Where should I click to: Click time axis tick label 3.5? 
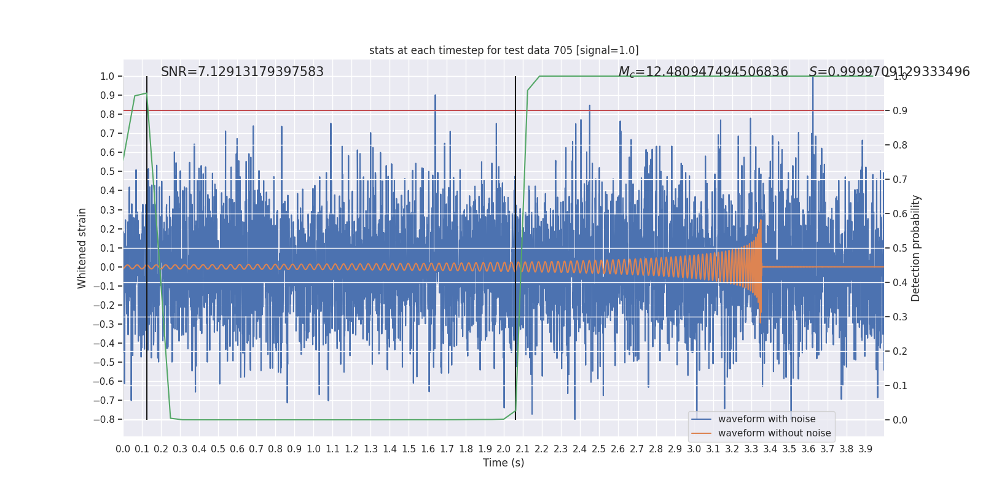[x=789, y=449]
